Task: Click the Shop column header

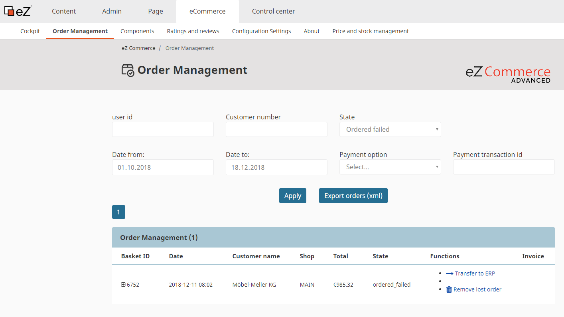Action: [307, 256]
